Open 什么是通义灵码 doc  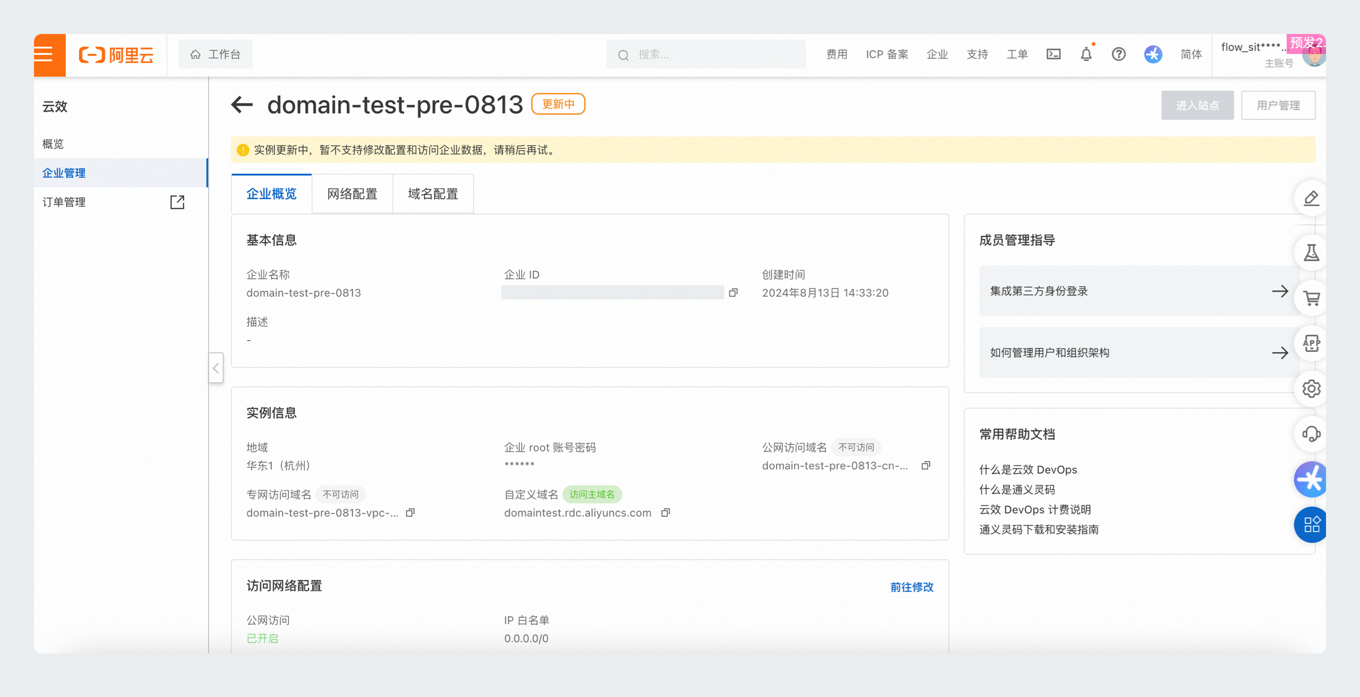click(x=1017, y=490)
